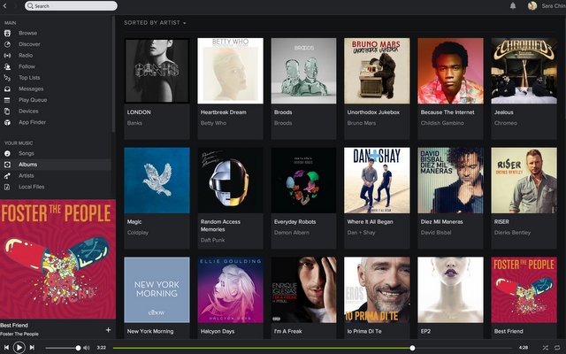The height and width of the screenshot is (354, 566).
Task: Select Albums in Your Music
Action: (27, 165)
